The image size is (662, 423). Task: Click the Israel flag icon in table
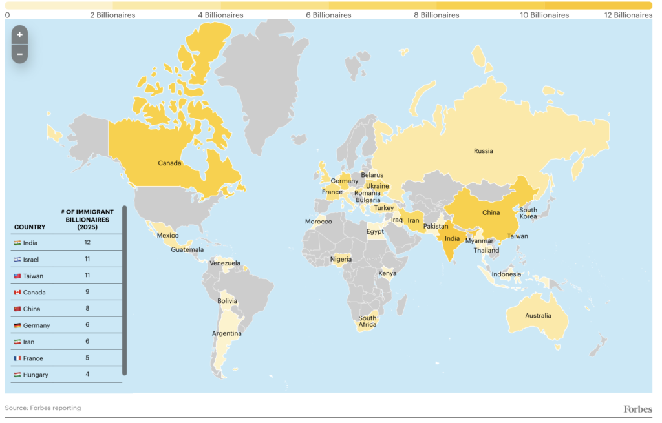17,260
